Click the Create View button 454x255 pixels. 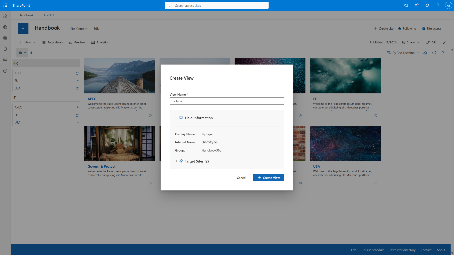[x=268, y=177]
